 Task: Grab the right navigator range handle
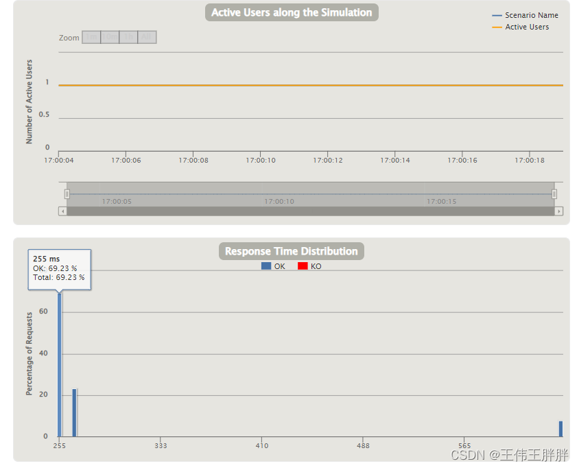[554, 194]
